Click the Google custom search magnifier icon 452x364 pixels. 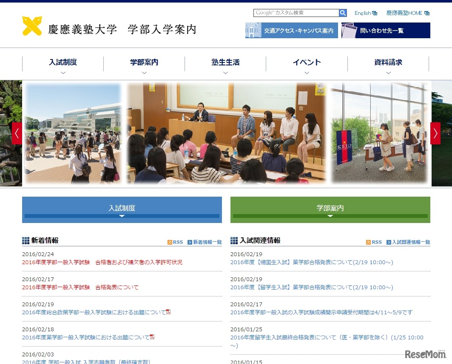342,13
